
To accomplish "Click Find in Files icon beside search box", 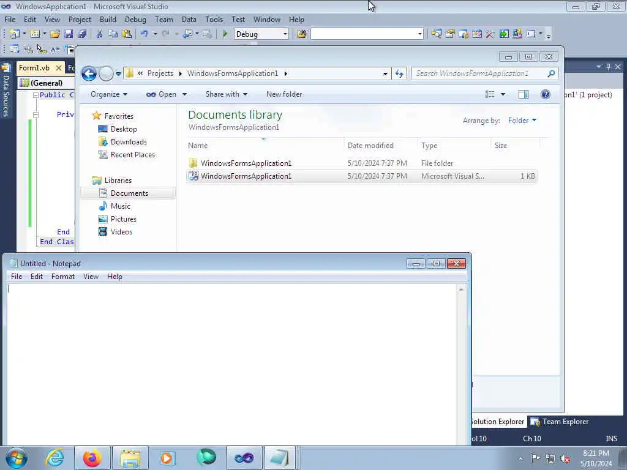I will 302,34.
